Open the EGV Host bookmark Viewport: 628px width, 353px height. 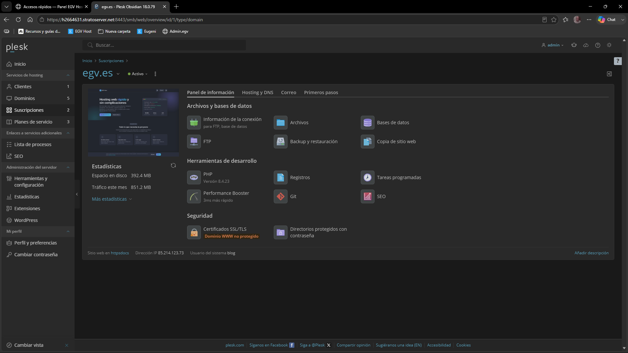pyautogui.click(x=80, y=31)
